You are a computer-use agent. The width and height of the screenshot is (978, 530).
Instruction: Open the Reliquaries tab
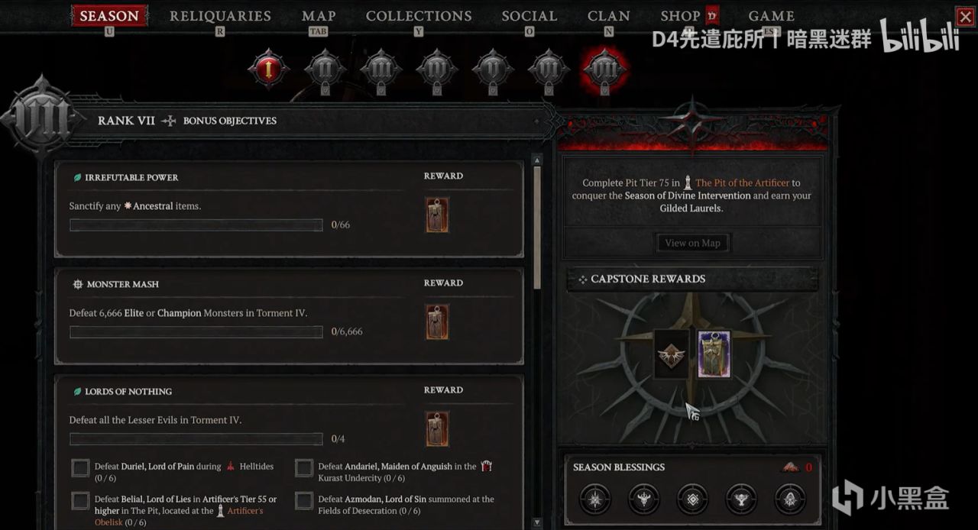coord(220,16)
